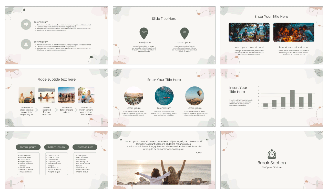This screenshot has width=328, height=195.
Task: Click the first 'Lorem ipsum' pill header
Action: 28,147
